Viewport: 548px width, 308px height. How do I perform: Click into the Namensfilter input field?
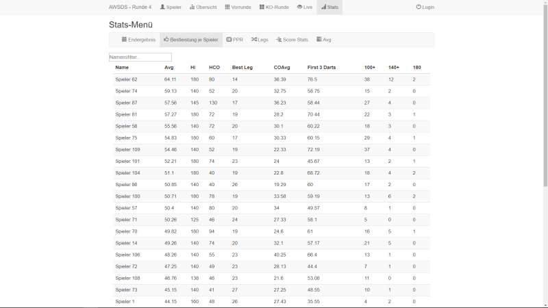coord(140,57)
